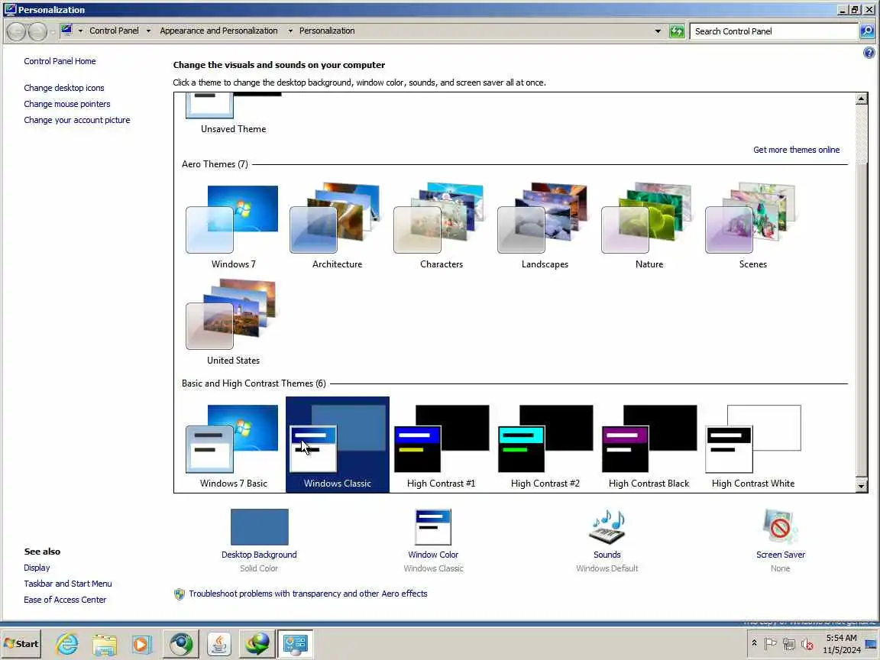Screen dimensions: 880x660
Task: Open Change desktop icons link
Action: coord(64,88)
